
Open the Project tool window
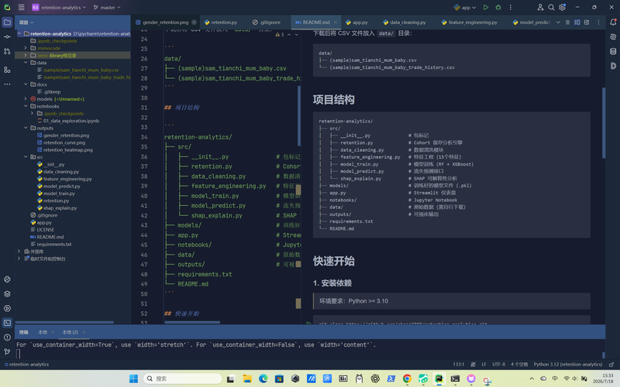tap(7, 22)
